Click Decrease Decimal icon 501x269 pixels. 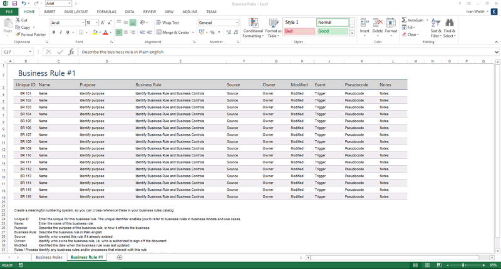pyautogui.click(x=236, y=33)
